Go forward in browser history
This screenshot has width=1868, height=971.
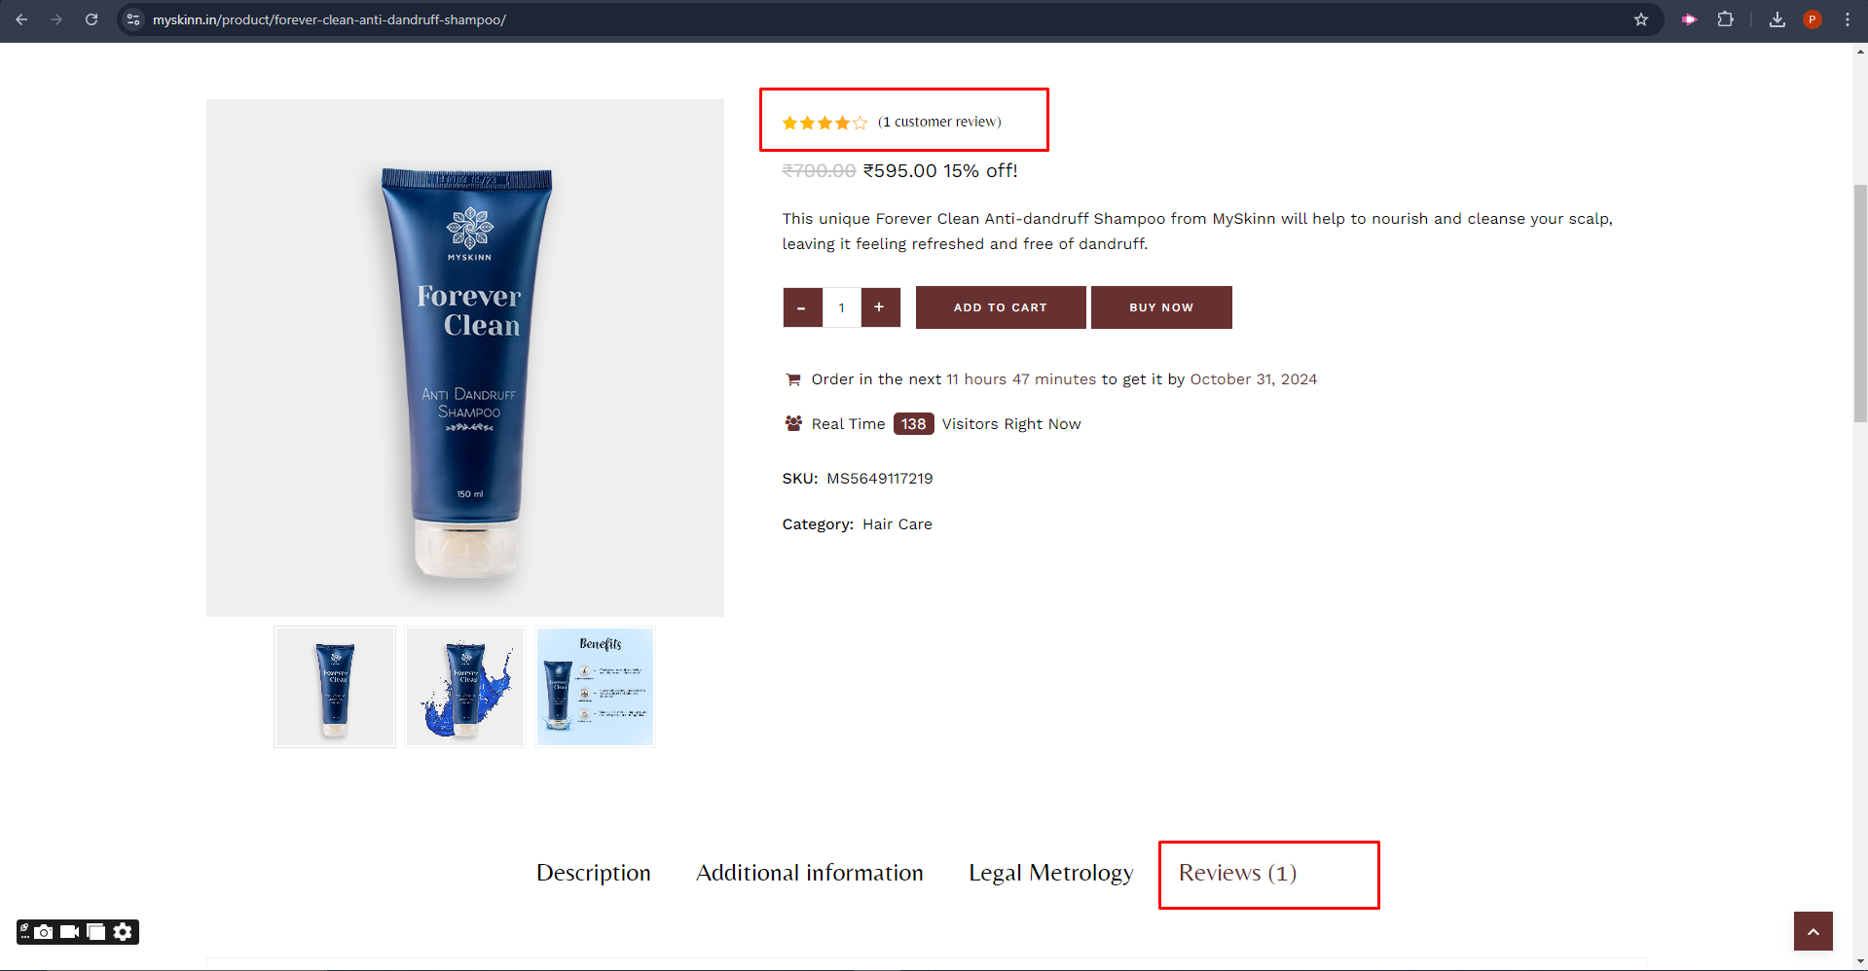tap(56, 19)
